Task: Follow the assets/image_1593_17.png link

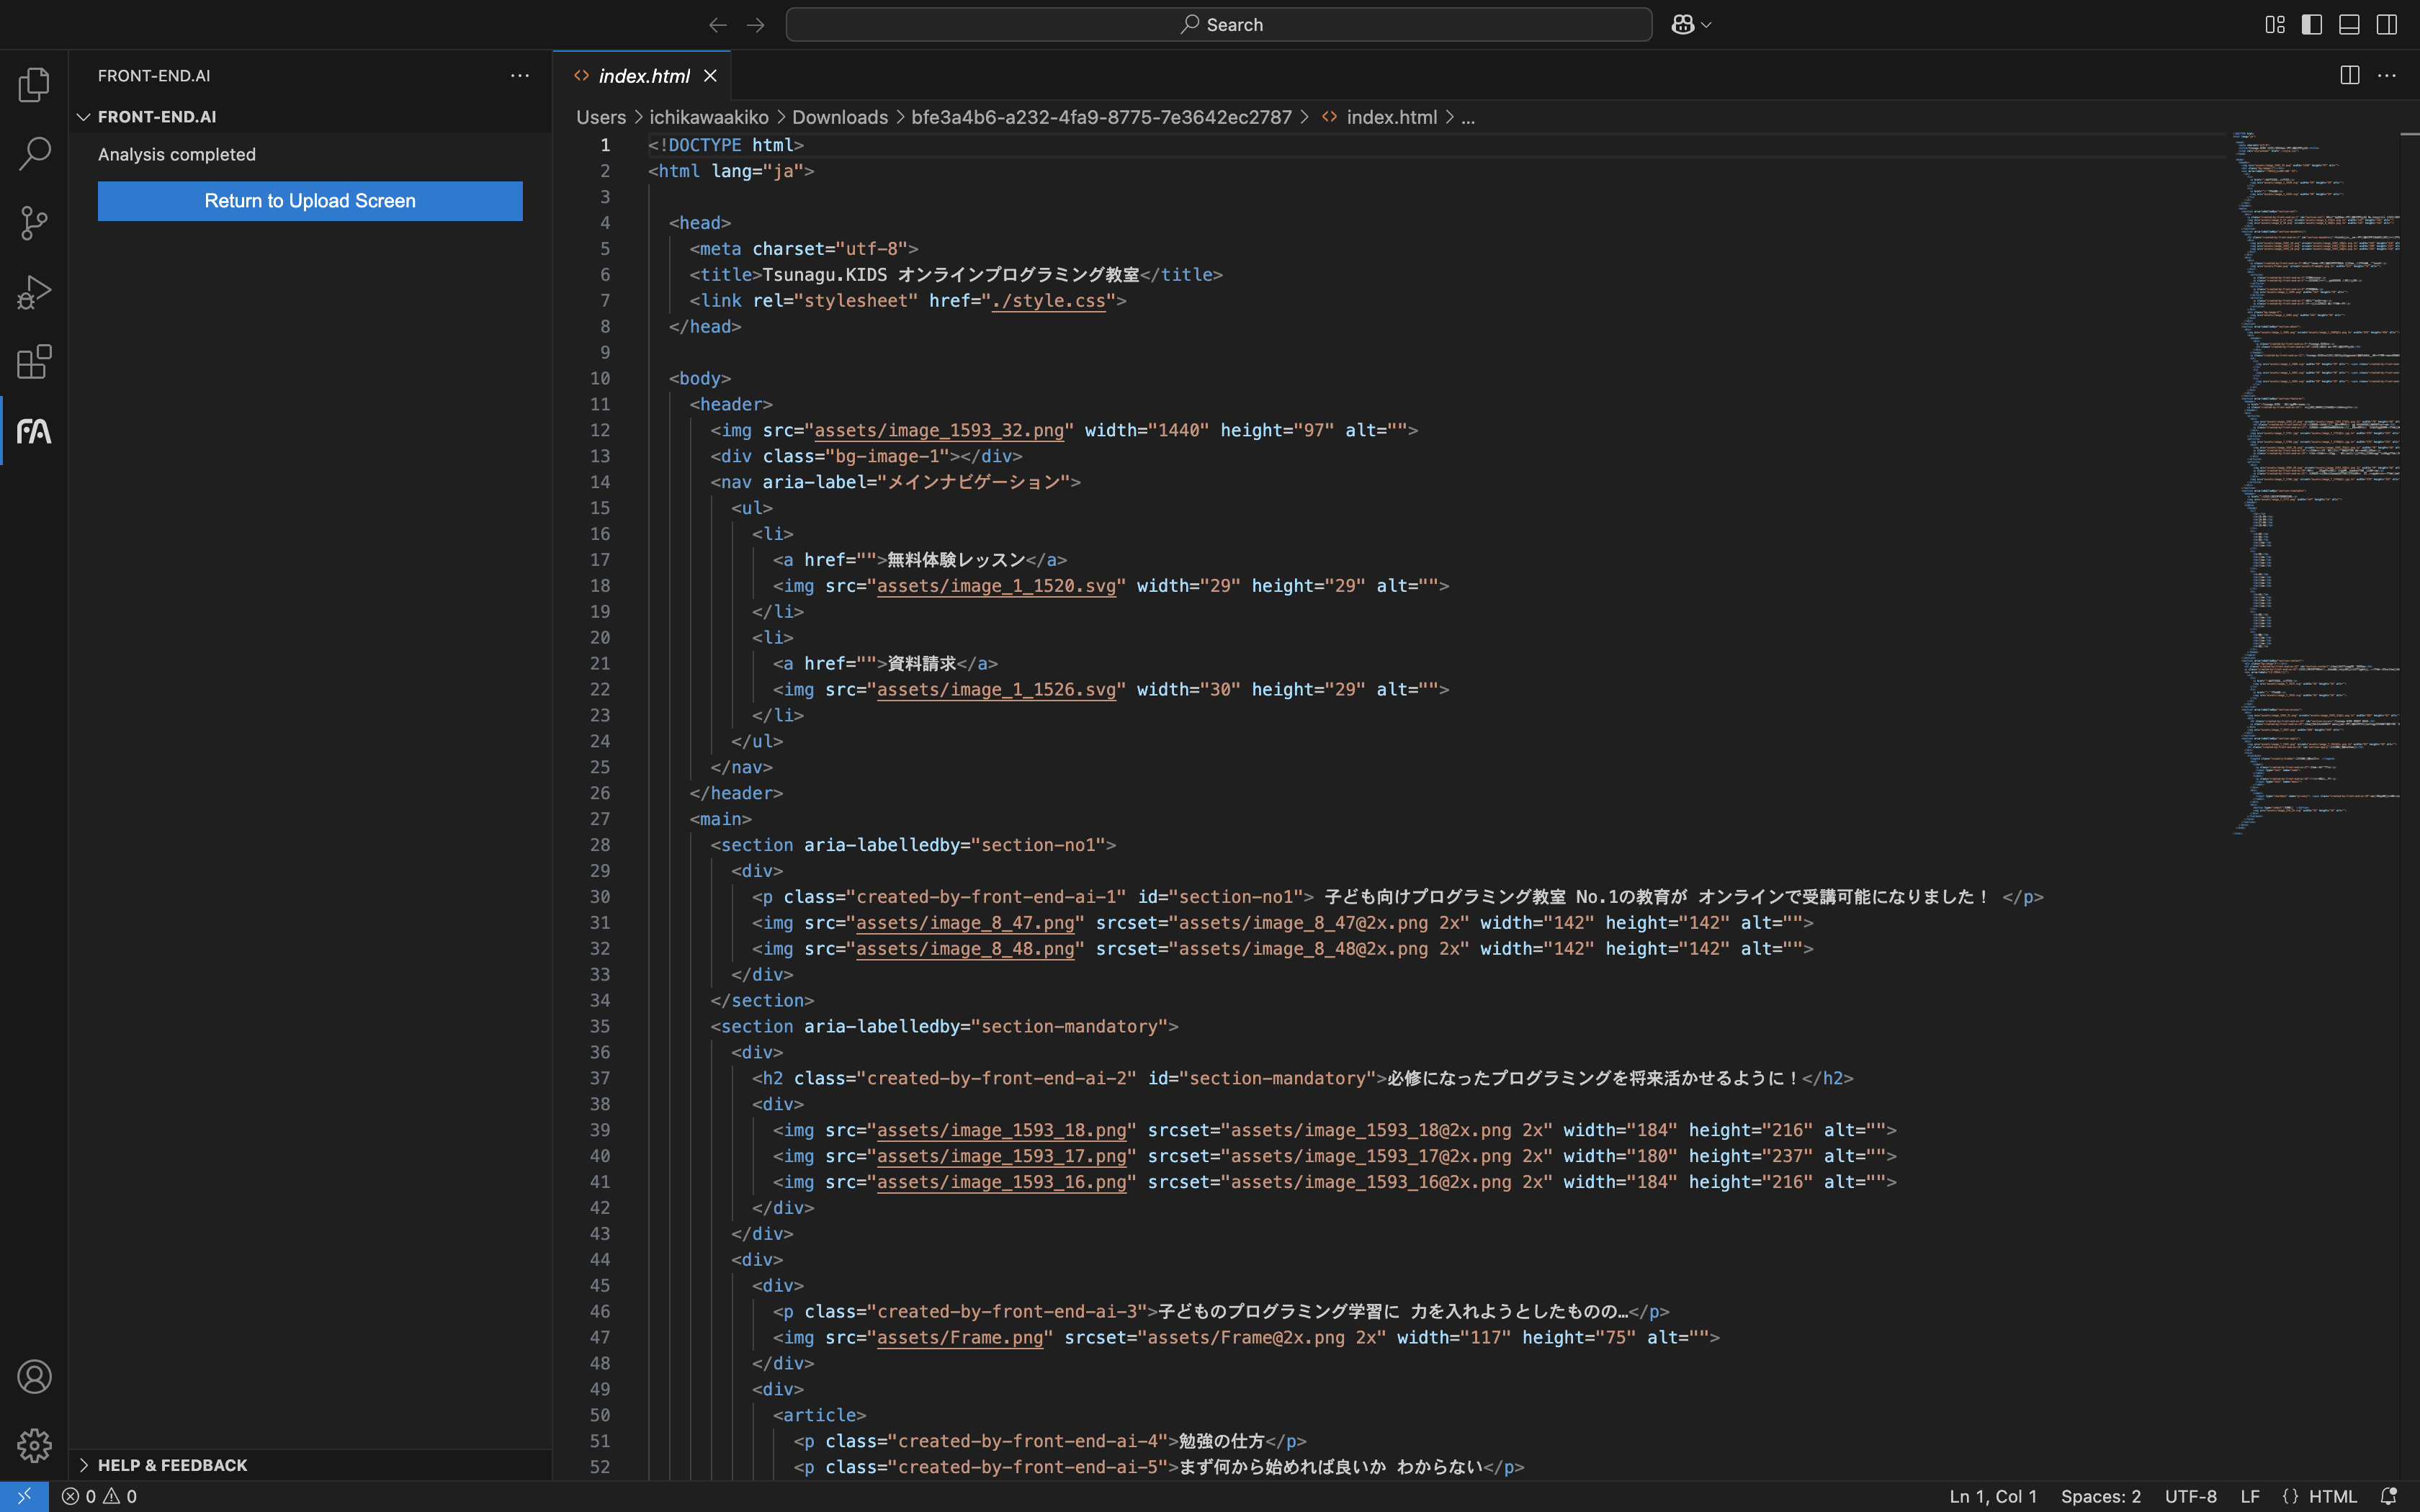Action: point(1001,1156)
